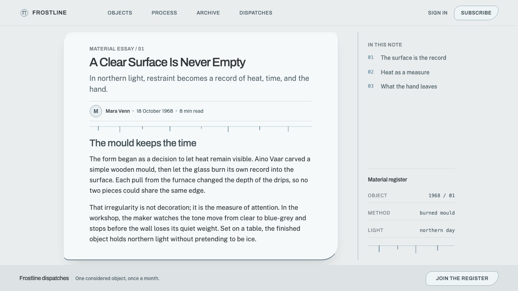
Task: Click the 'MATERIAL ESSAY / 01' label
Action: (117, 49)
